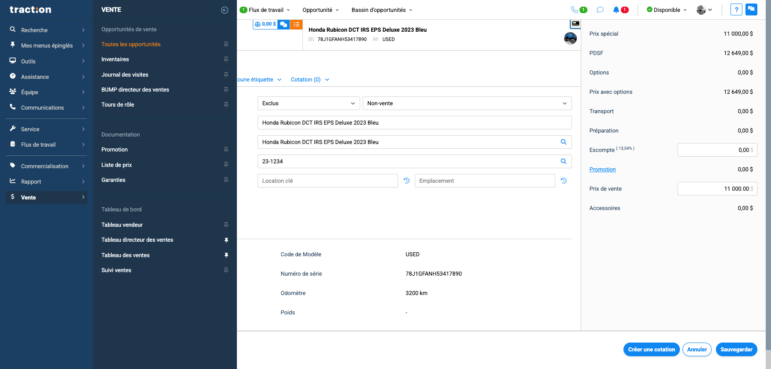Search with magnifier in the 23-1234 field
Viewport: 771px width, 369px height.
point(564,162)
